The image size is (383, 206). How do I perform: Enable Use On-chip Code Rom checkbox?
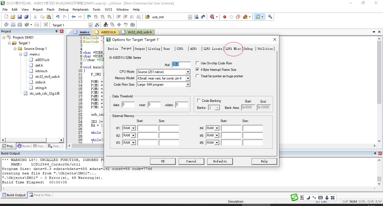198,63
